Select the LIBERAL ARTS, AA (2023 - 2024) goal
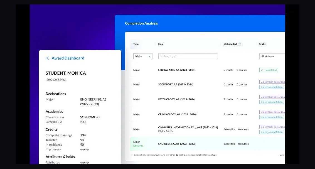This screenshot has height=169, width=315. pyautogui.click(x=177, y=70)
